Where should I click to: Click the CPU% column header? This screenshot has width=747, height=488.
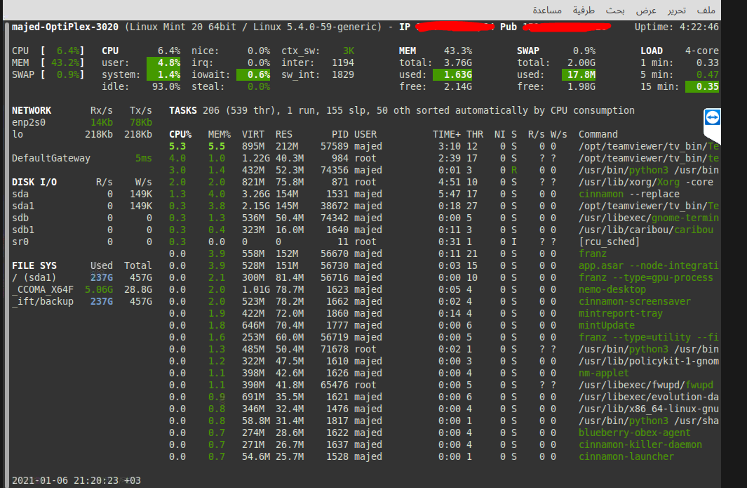180,135
